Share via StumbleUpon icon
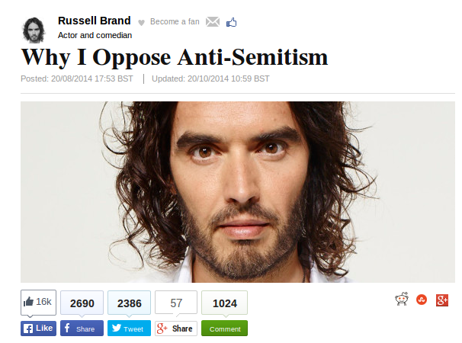 point(422,300)
